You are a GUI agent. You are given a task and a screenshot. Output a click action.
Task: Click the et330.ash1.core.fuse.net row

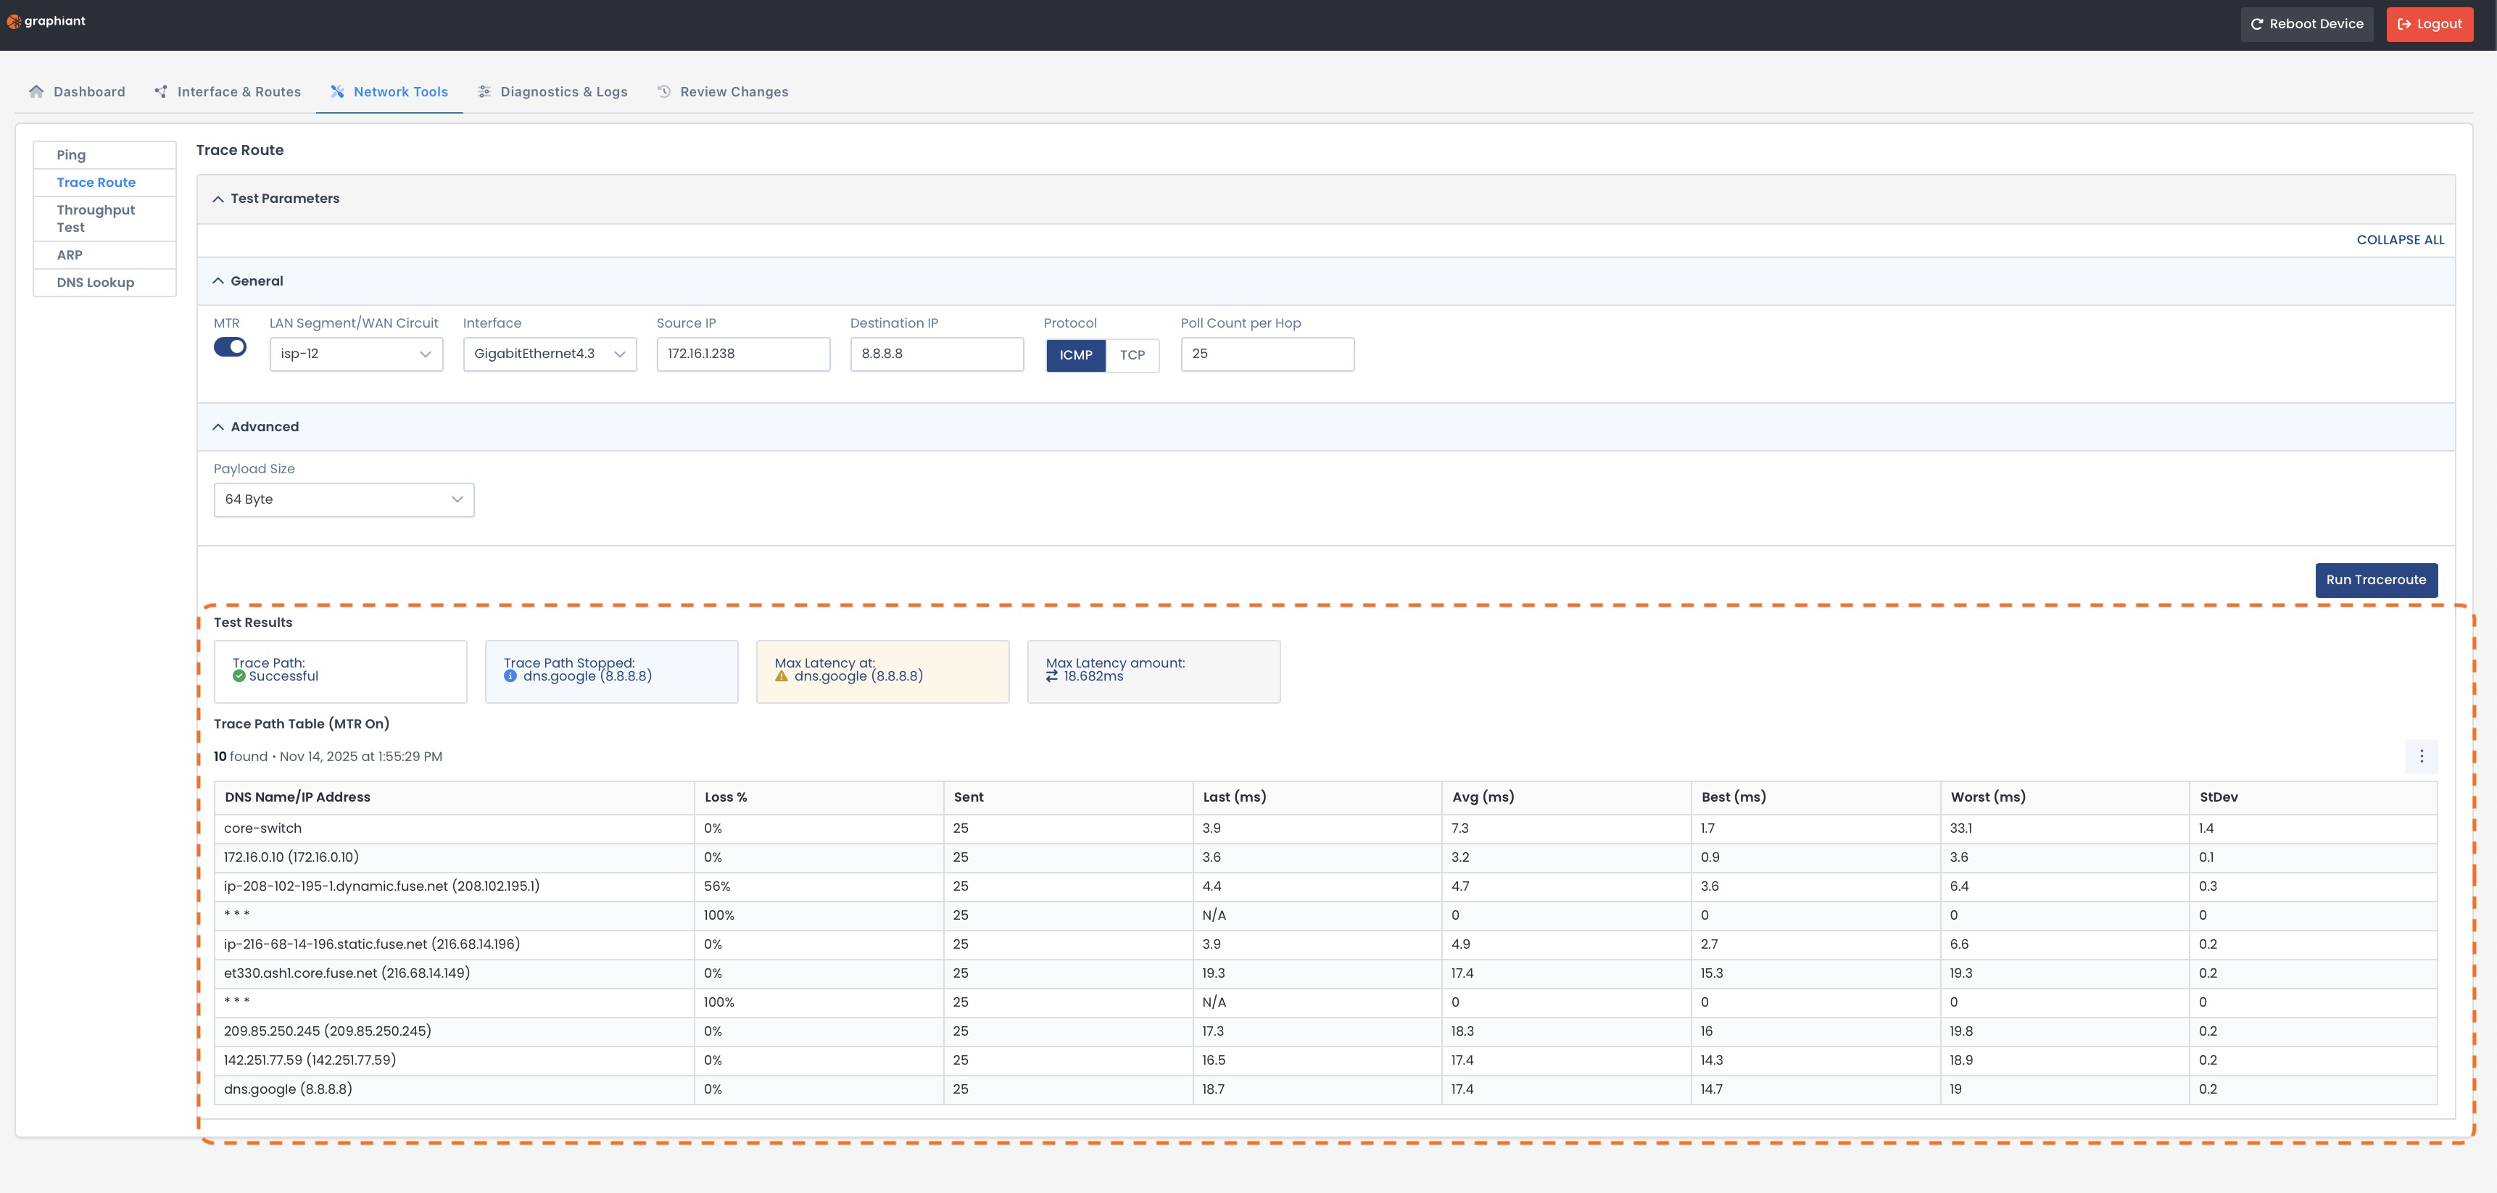pos(1325,973)
